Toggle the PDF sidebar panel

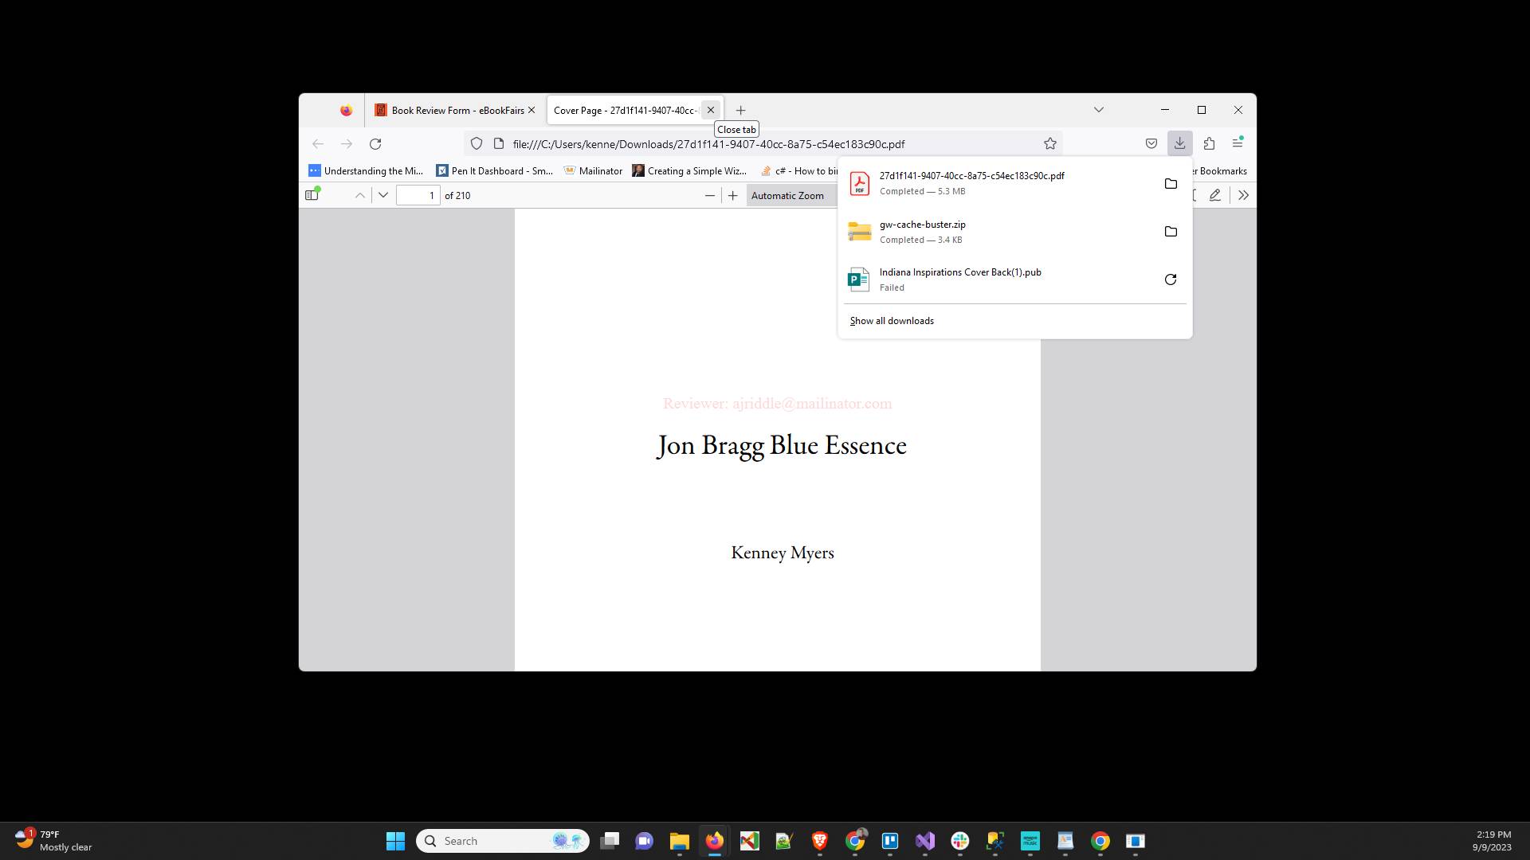pyautogui.click(x=312, y=195)
